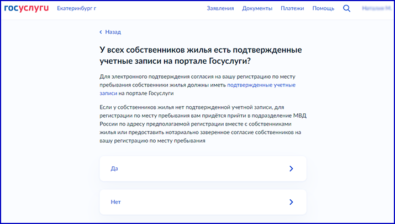This screenshot has height=224, width=395.
Task: Open the search magnifier icon
Action: [347, 9]
